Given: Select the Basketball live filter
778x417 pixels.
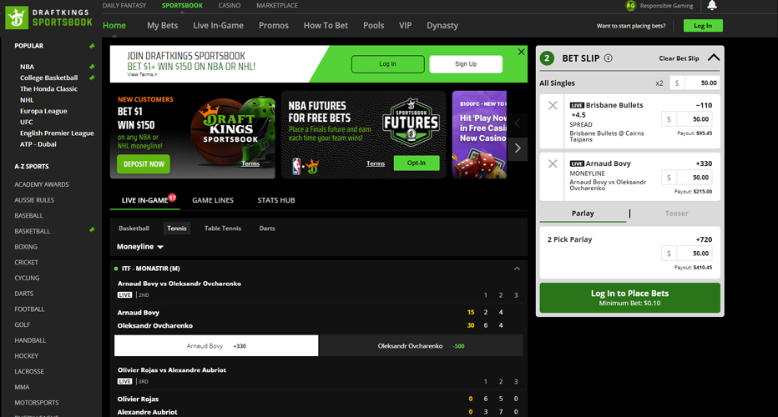Looking at the screenshot, I should point(134,228).
